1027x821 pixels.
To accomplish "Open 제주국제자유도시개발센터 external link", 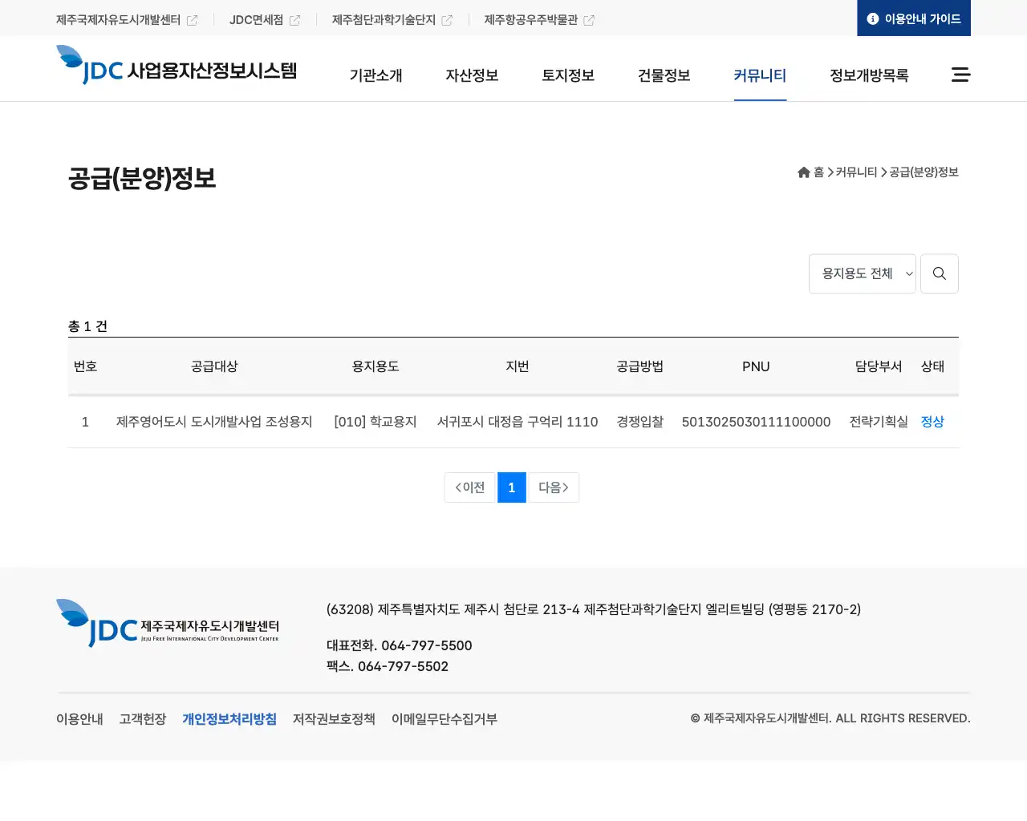I will point(127,20).
